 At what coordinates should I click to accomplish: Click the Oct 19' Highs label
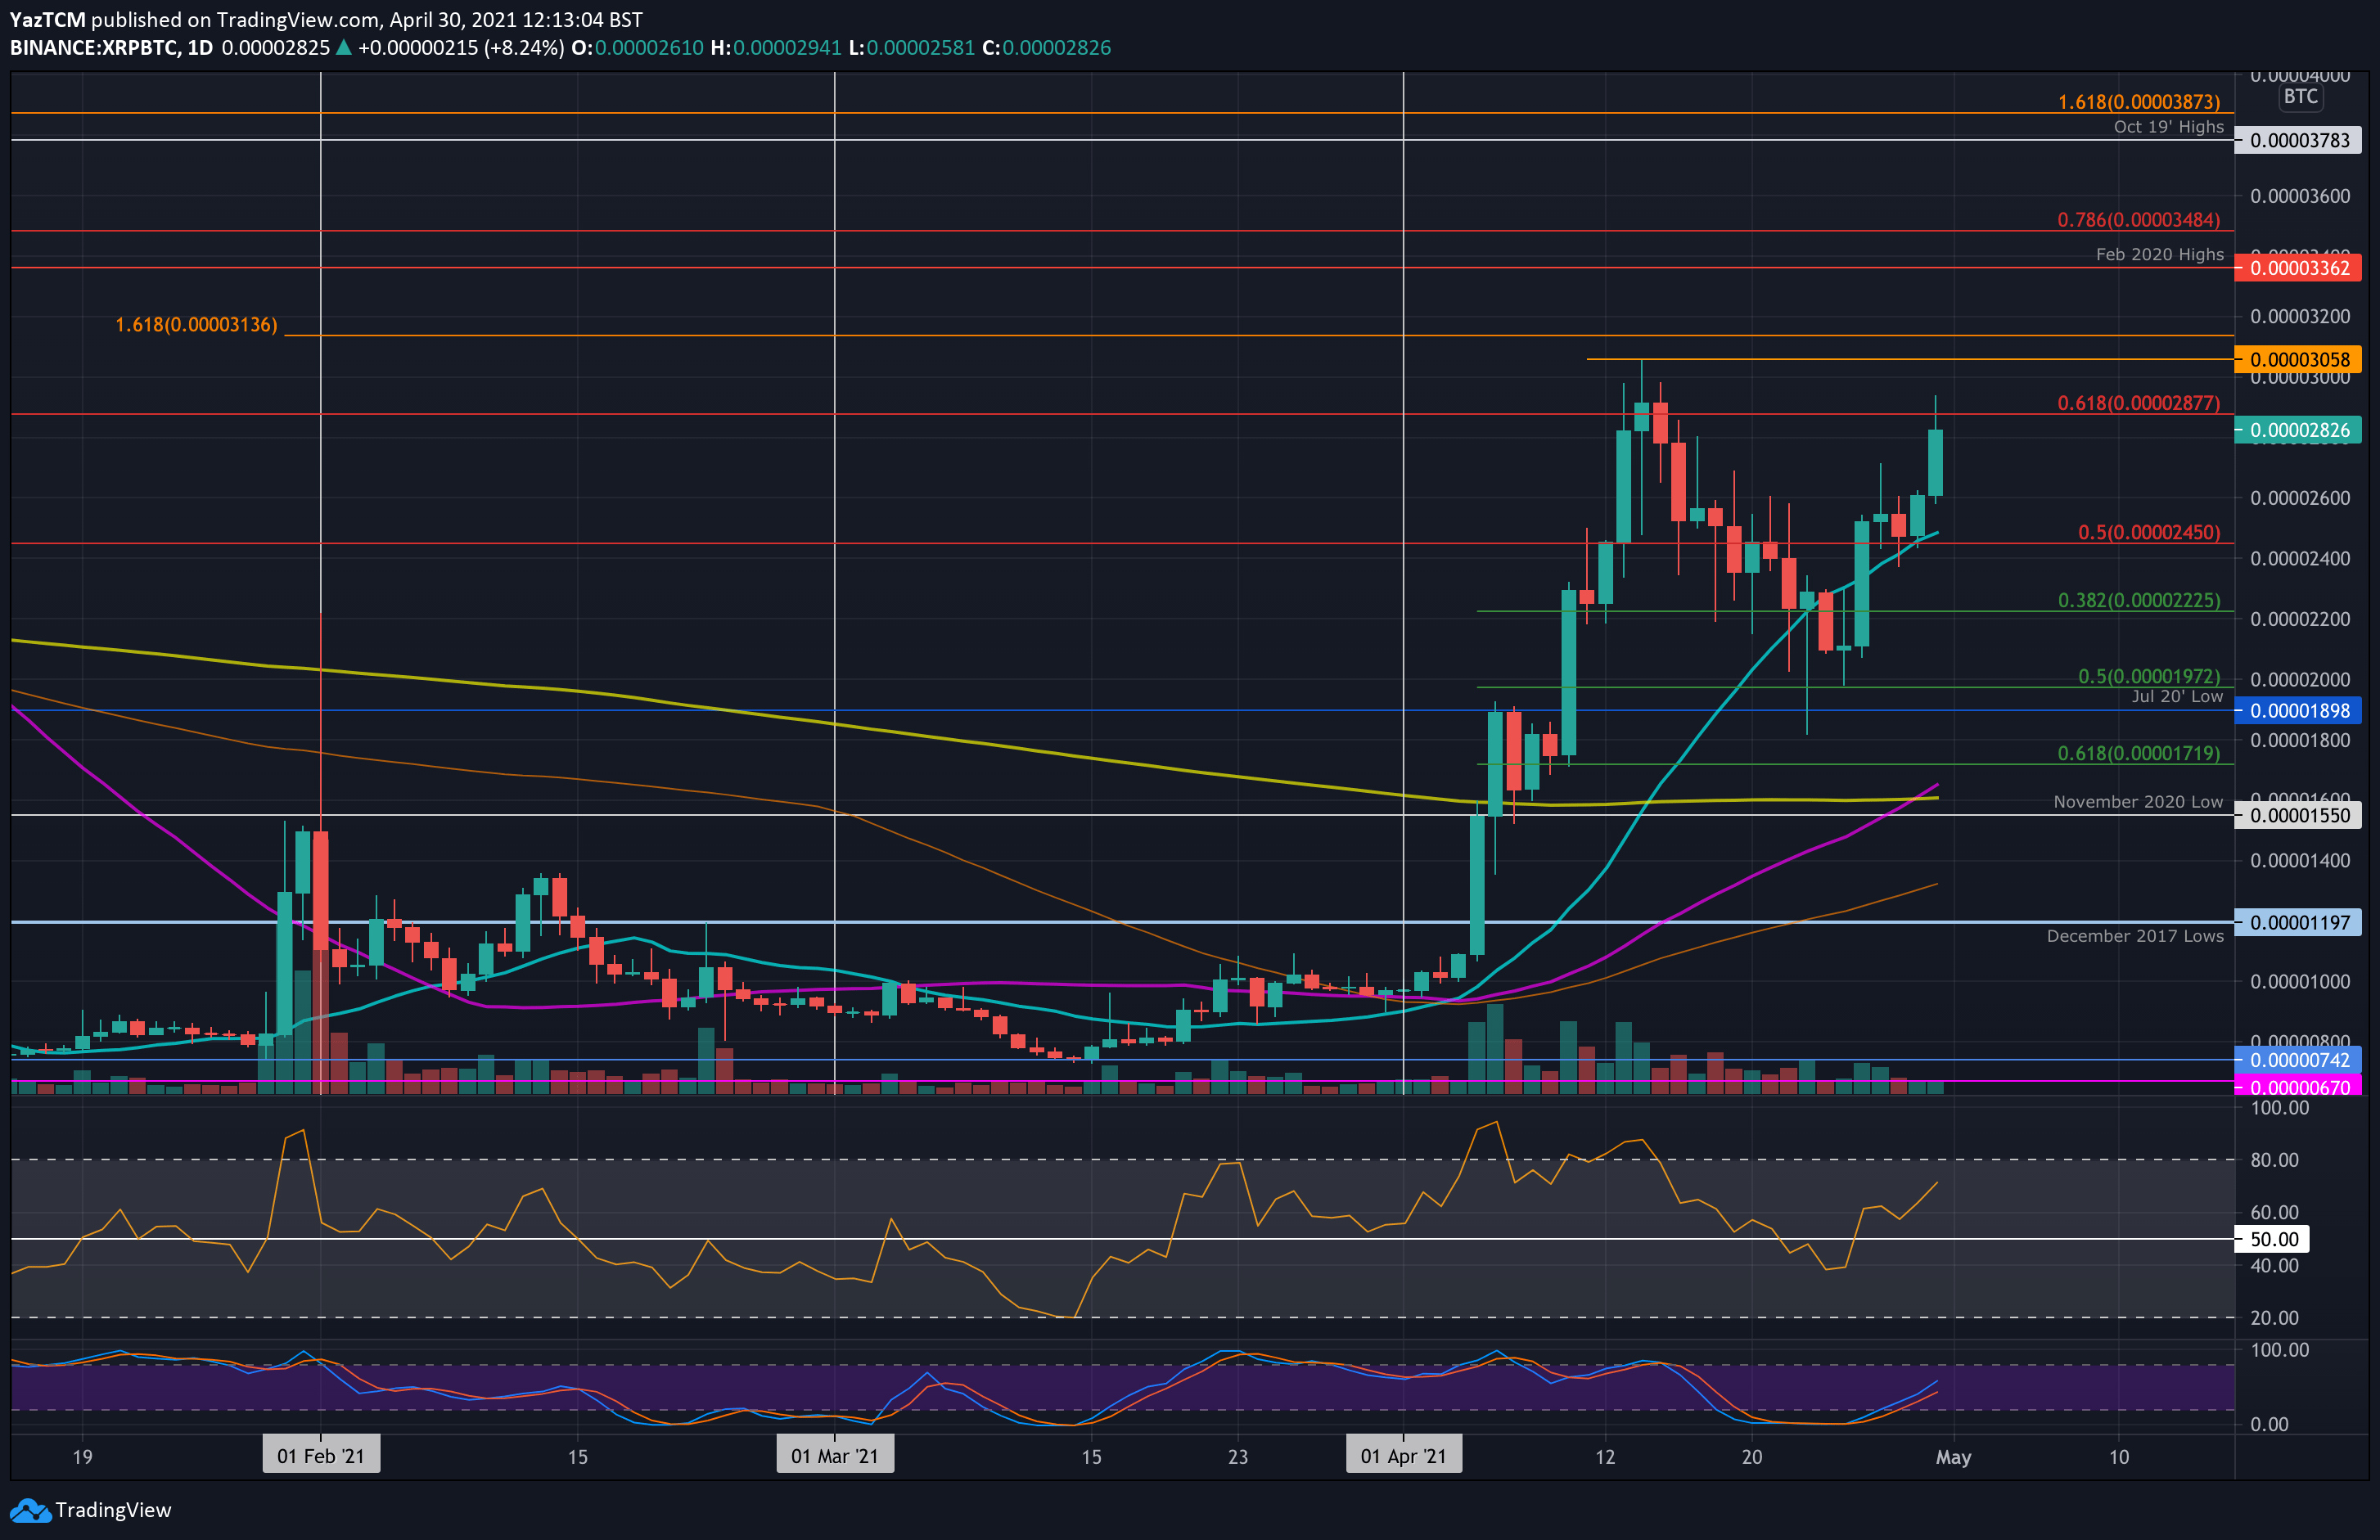(2168, 127)
